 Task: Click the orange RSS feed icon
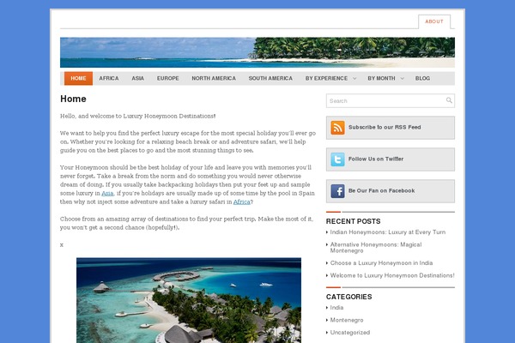tap(337, 128)
